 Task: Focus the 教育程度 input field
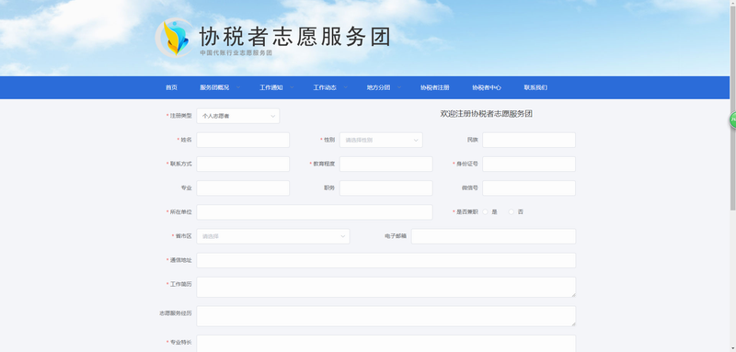385,164
